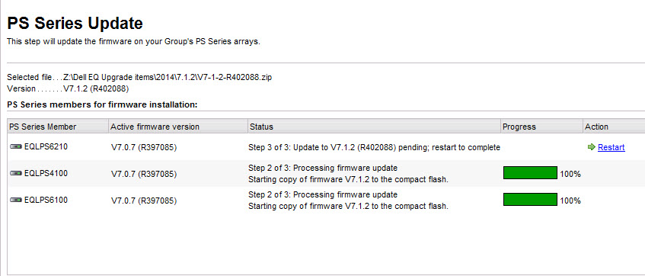Click the green arrow icon beside Restart
This screenshot has width=645, height=276.
coord(592,147)
